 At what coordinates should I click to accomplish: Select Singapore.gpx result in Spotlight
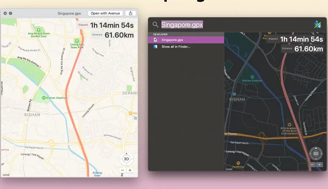[186, 40]
